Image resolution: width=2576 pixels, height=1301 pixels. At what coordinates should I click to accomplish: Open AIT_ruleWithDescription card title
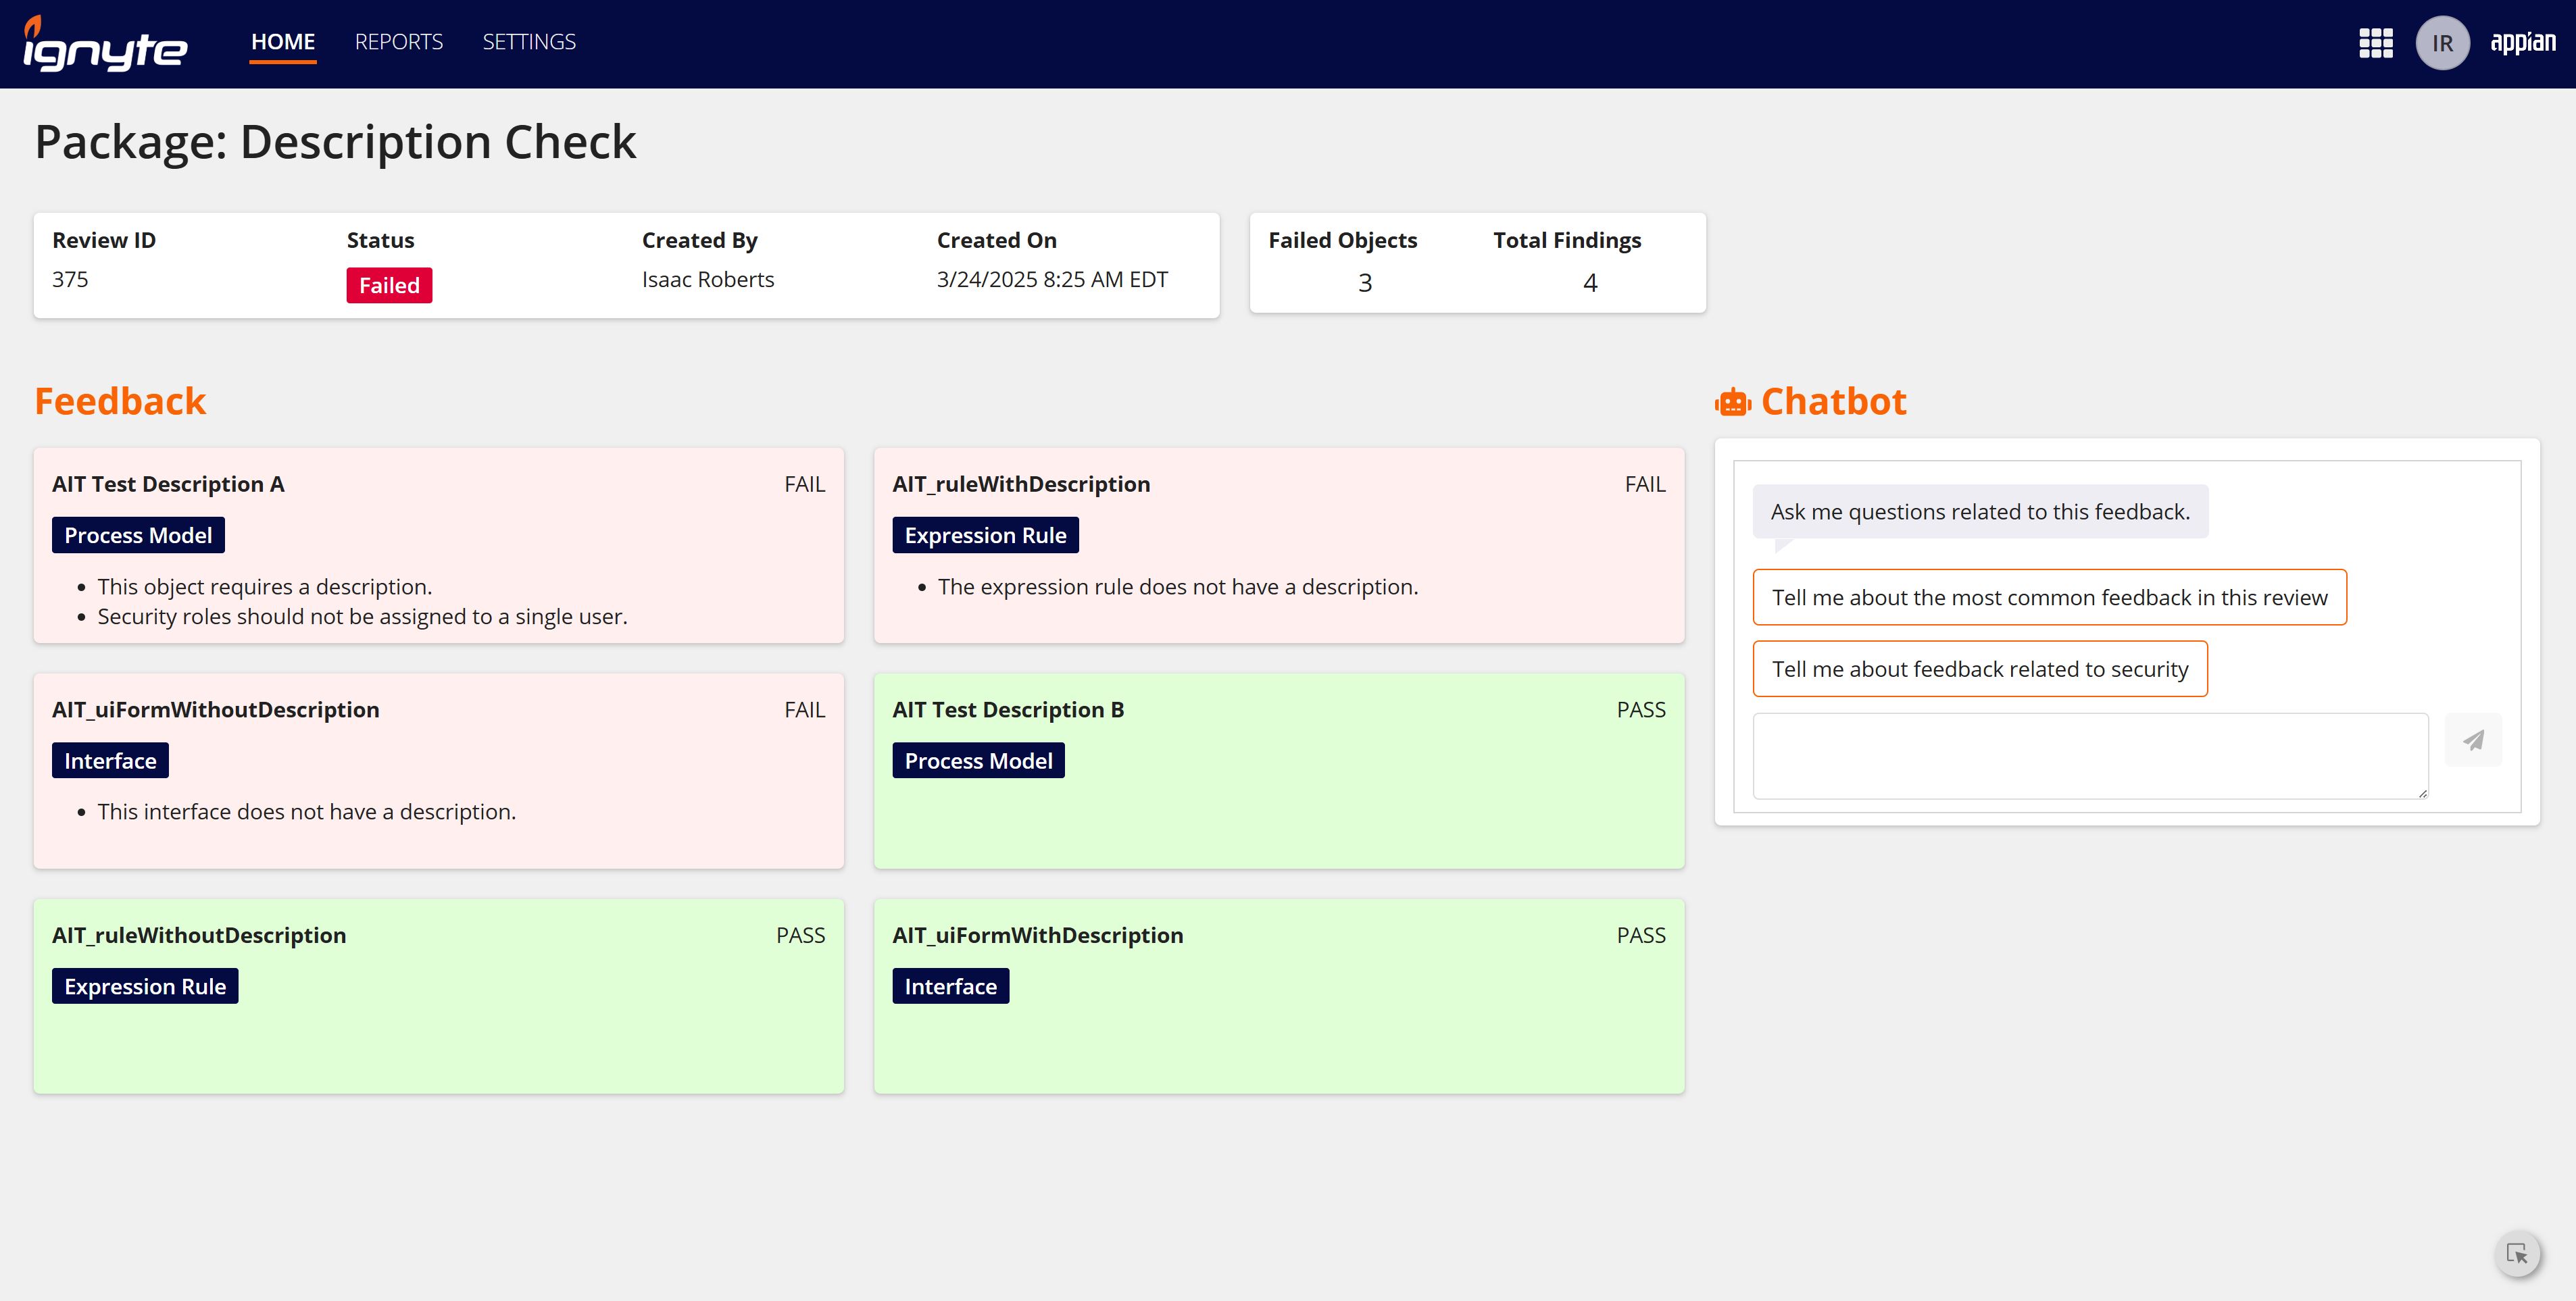(1021, 484)
